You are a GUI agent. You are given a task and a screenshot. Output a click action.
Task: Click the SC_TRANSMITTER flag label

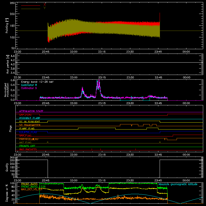tap(30, 125)
